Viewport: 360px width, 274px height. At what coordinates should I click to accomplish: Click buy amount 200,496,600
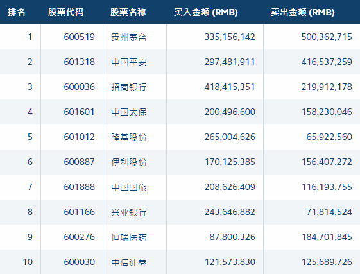pos(230,112)
